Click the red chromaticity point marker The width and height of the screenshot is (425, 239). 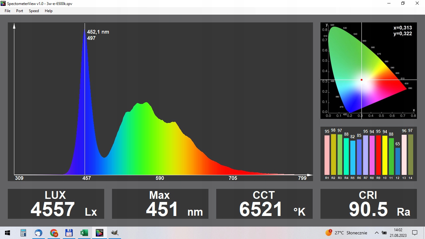362,80
